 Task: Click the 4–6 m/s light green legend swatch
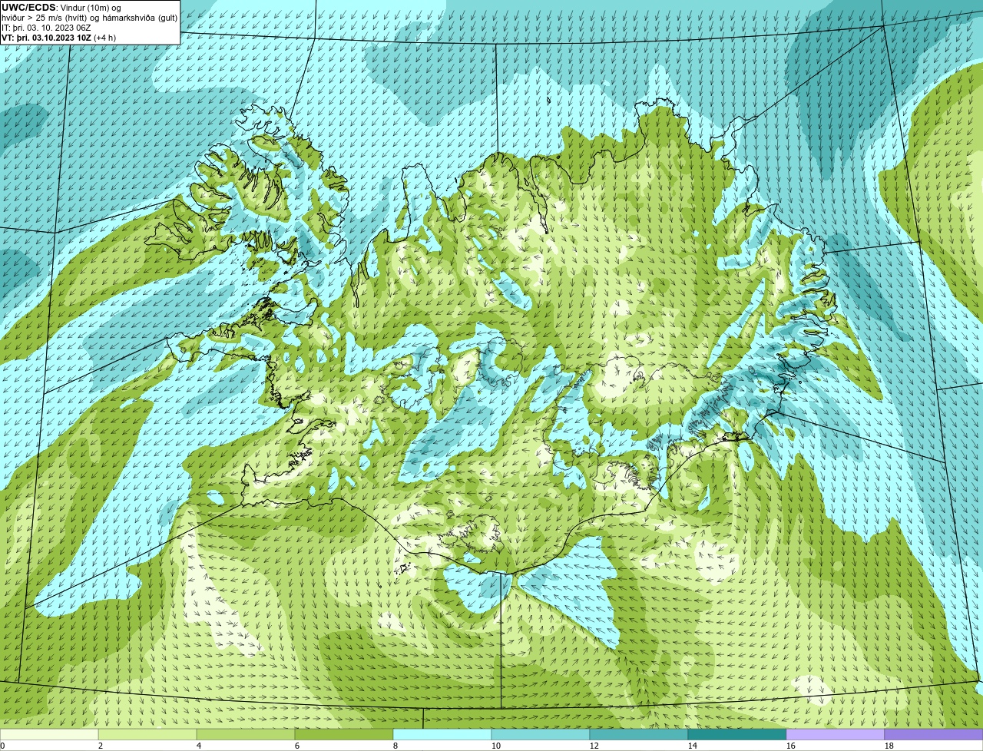point(246,735)
